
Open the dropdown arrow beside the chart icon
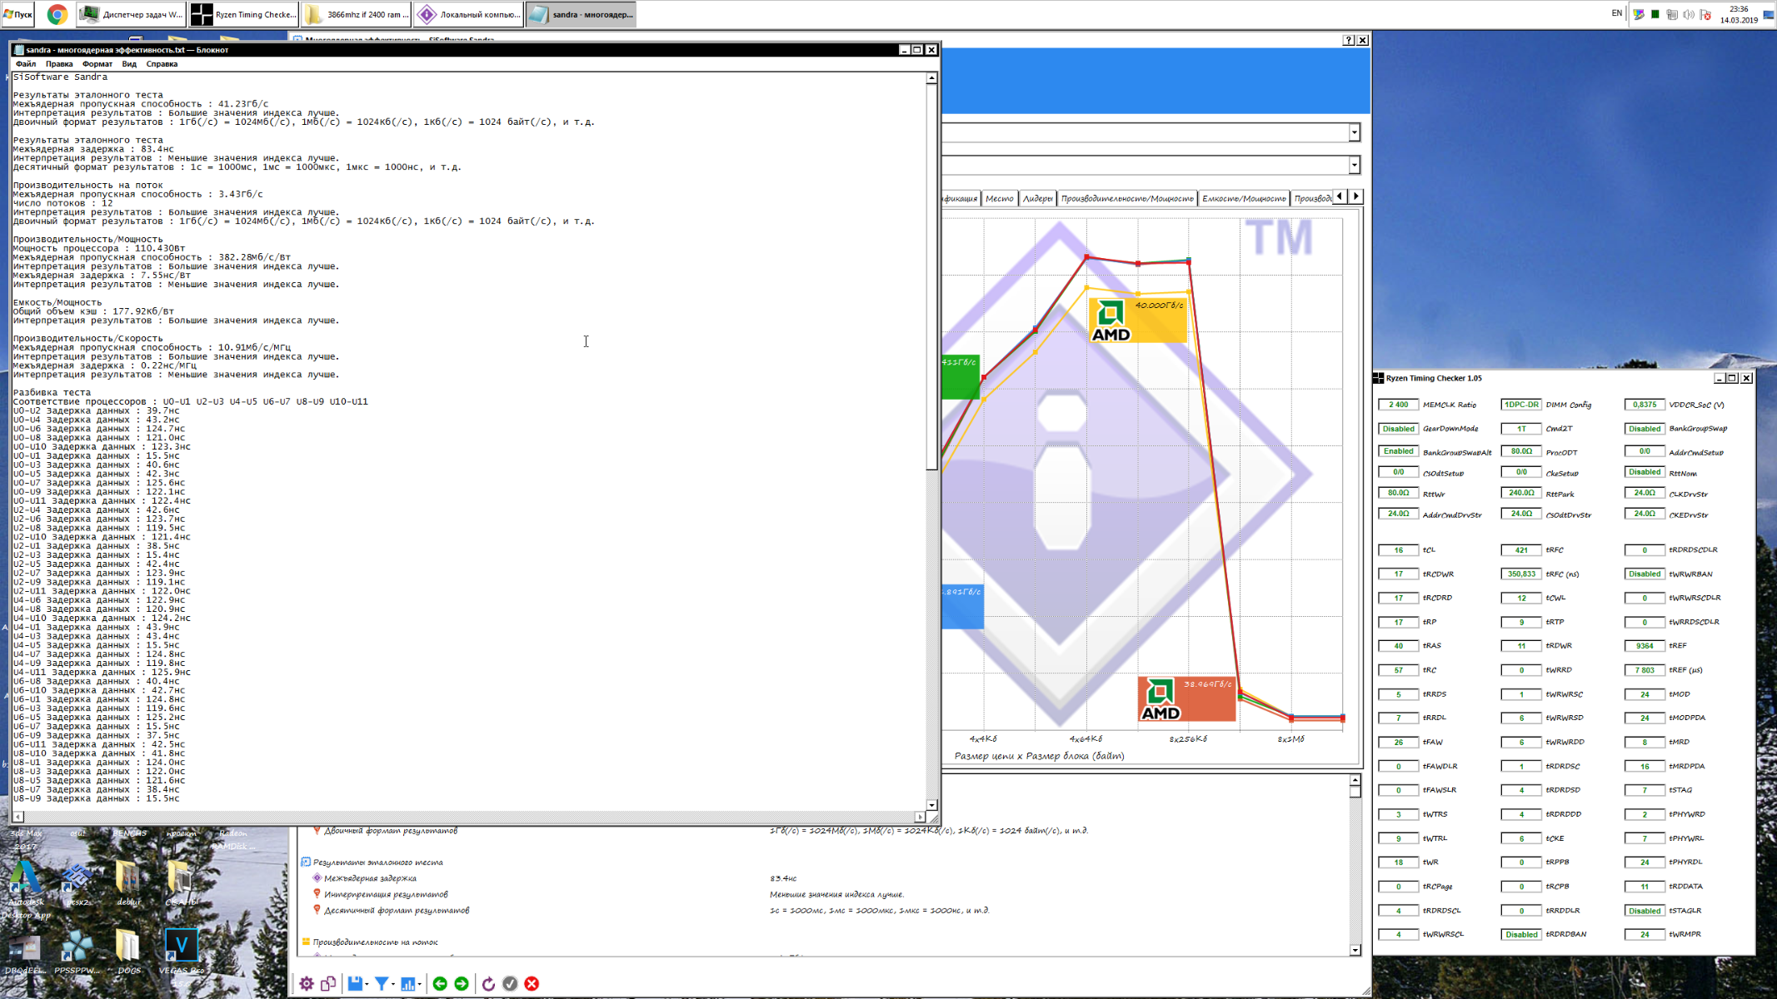coord(419,984)
